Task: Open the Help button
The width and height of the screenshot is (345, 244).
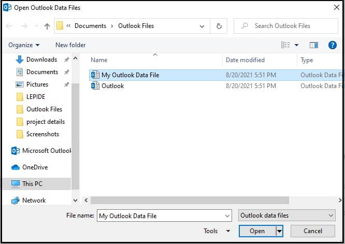Action: click(x=332, y=45)
